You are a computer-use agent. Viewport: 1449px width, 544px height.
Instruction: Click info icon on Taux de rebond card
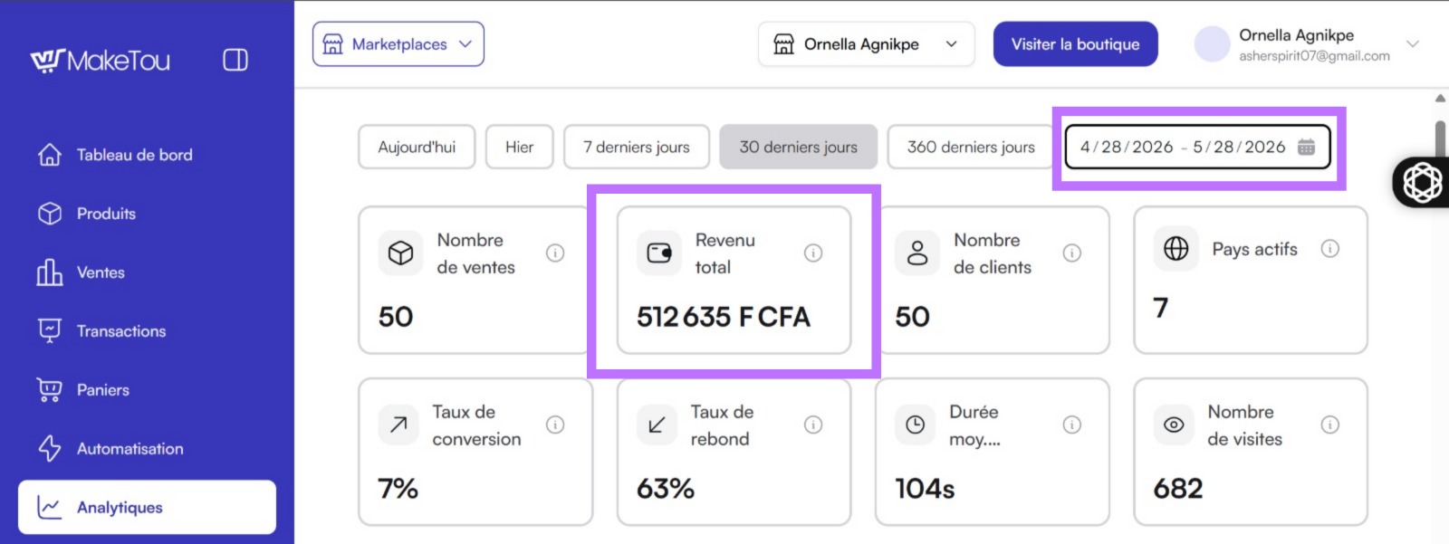point(813,425)
